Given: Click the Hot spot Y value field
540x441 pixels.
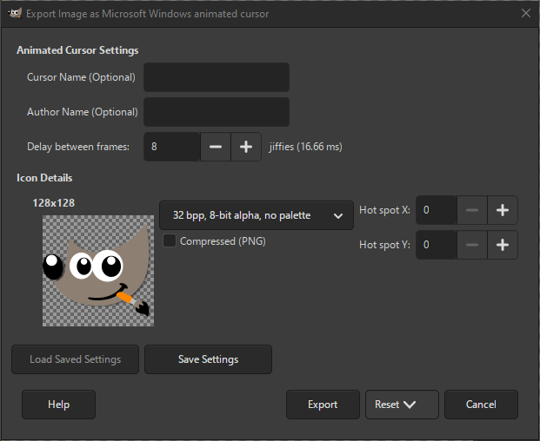Looking at the screenshot, I should coord(437,245).
